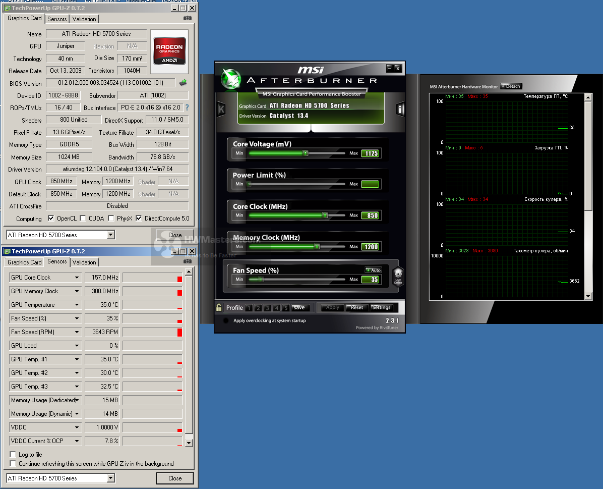Select Afterburner profile slot 5
The width and height of the screenshot is (603, 489).
click(286, 308)
